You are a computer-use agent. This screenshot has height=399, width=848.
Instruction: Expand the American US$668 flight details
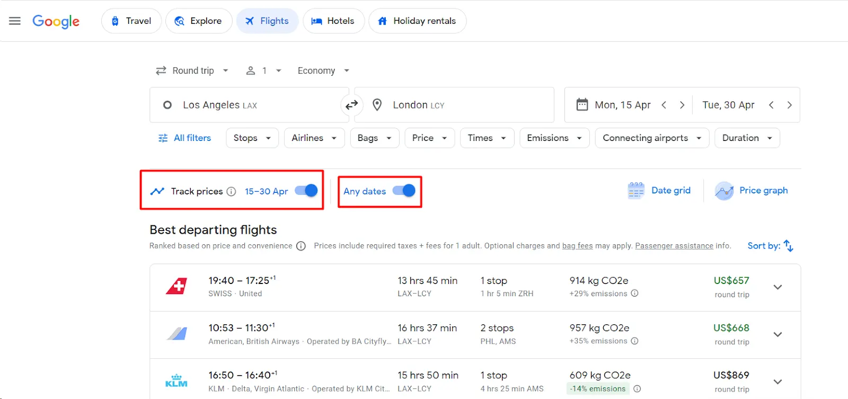(778, 334)
